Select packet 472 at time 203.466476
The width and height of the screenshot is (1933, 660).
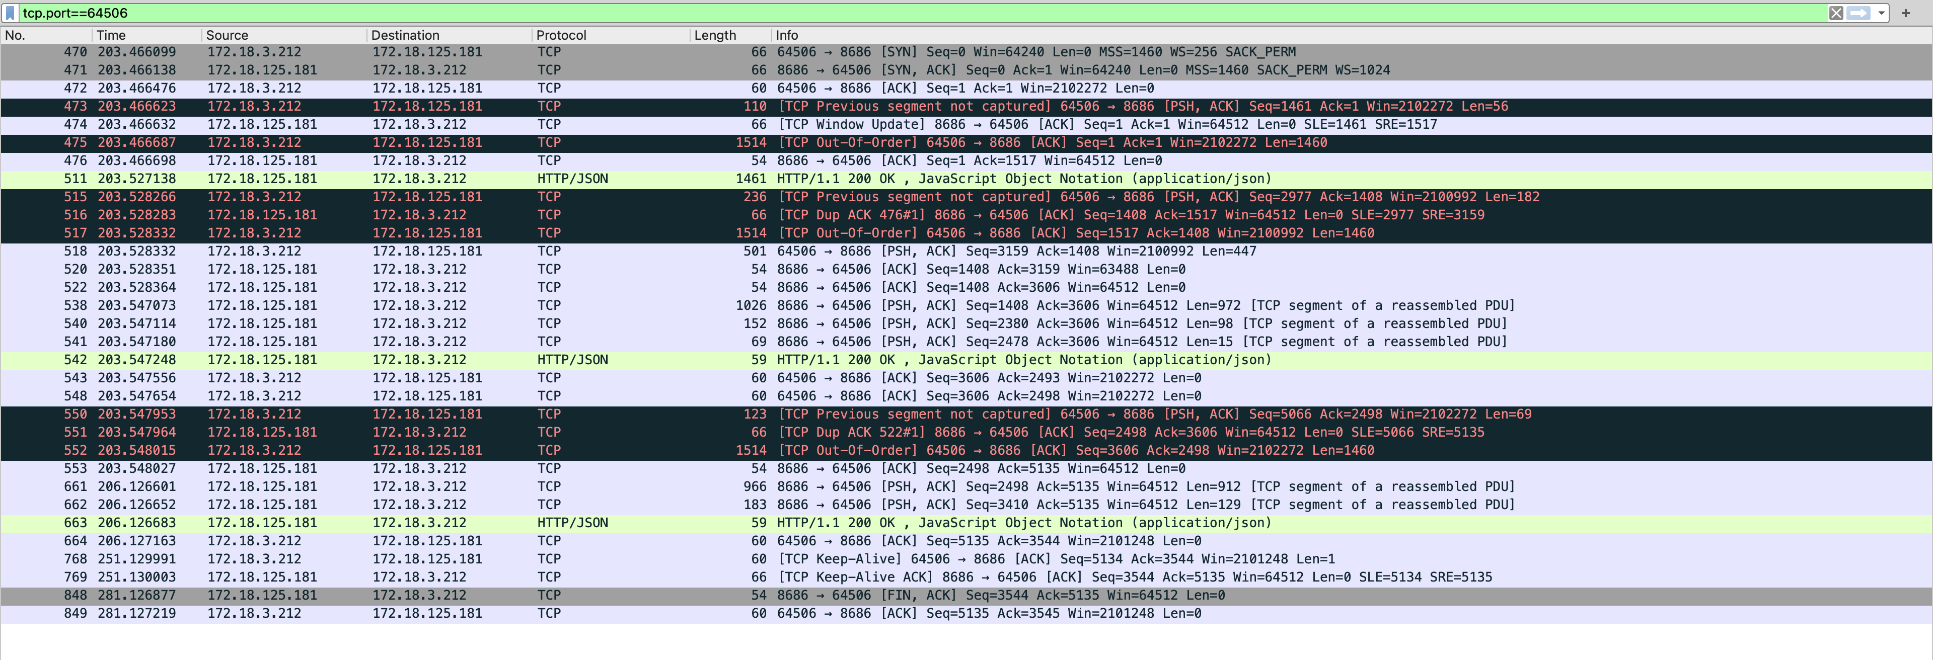coord(966,88)
